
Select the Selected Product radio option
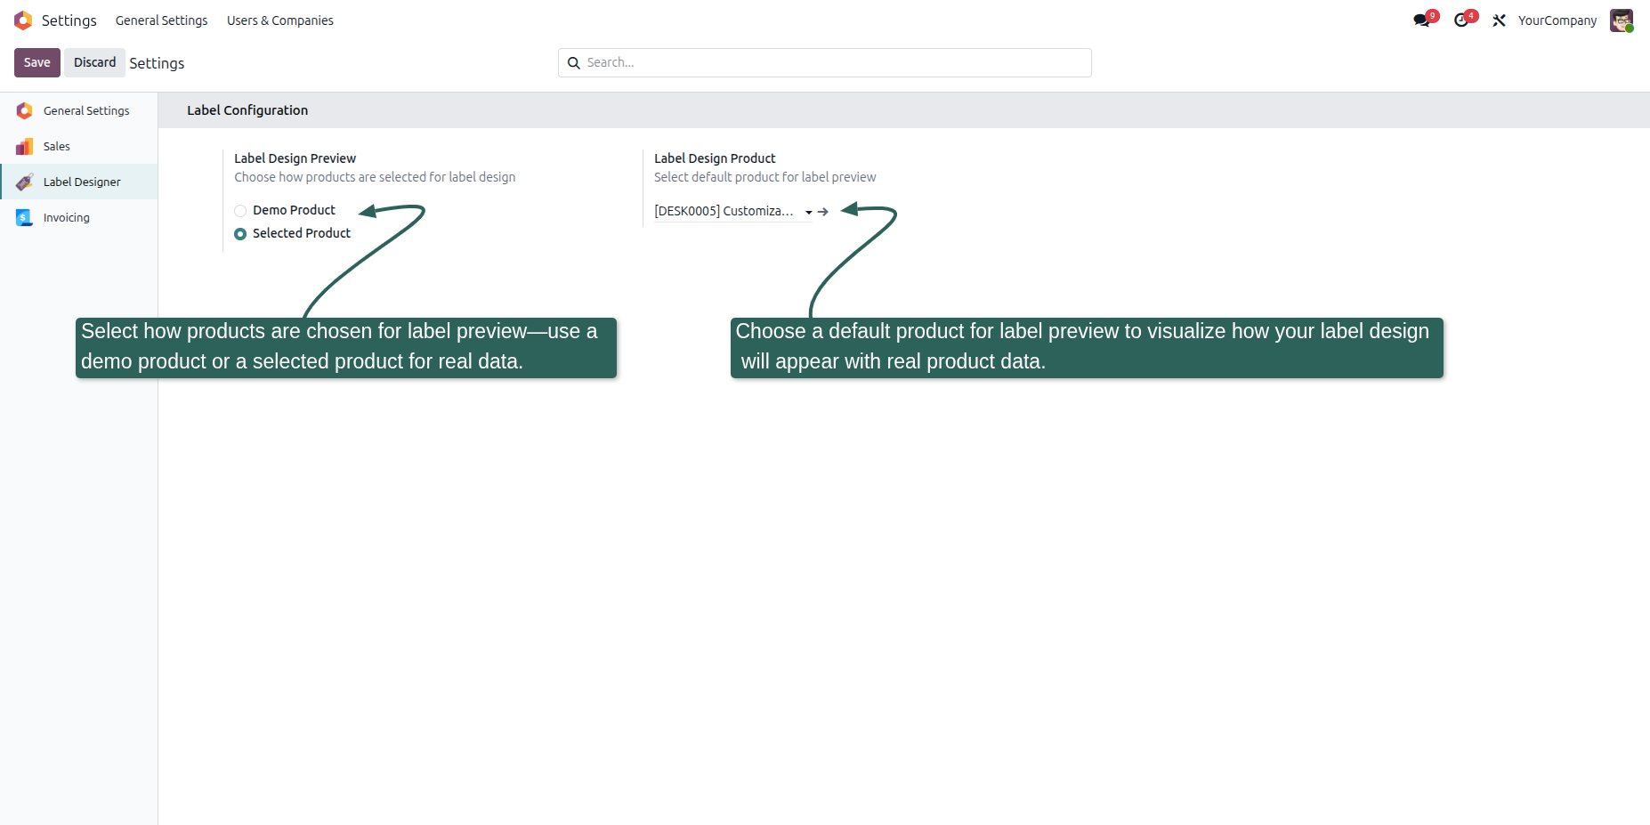(x=240, y=234)
